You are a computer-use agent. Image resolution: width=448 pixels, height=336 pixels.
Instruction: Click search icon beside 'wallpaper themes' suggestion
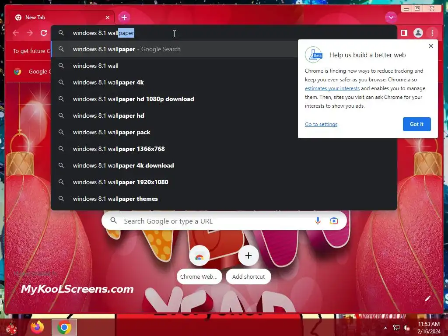[x=61, y=199]
